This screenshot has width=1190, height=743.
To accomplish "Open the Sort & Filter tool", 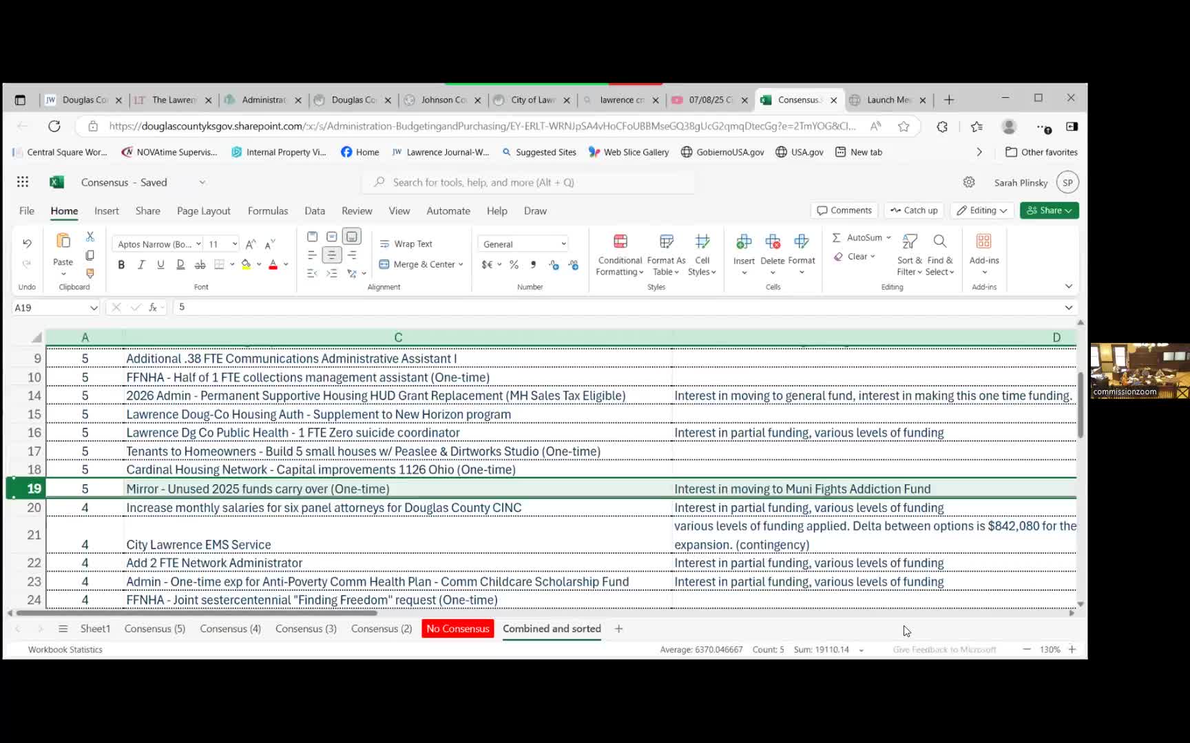I will (909, 242).
